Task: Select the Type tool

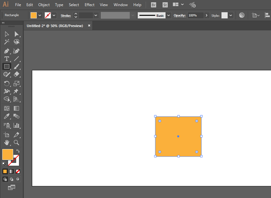Action: pos(7,59)
